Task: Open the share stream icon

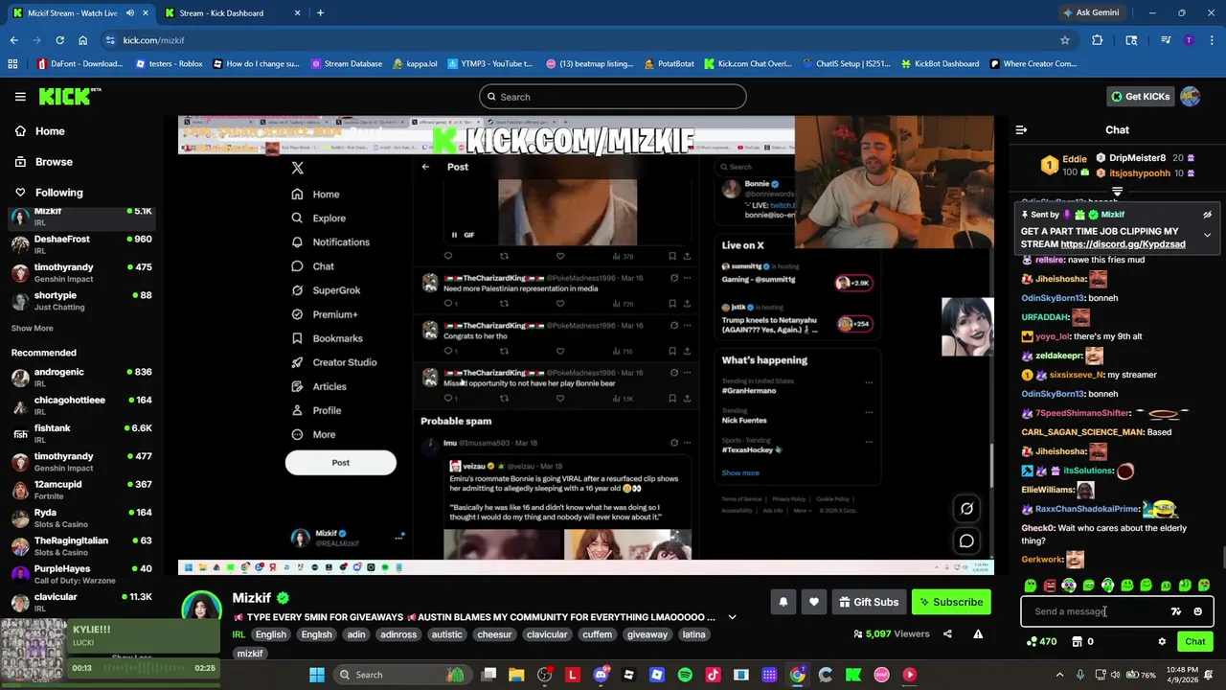Action: tap(947, 633)
